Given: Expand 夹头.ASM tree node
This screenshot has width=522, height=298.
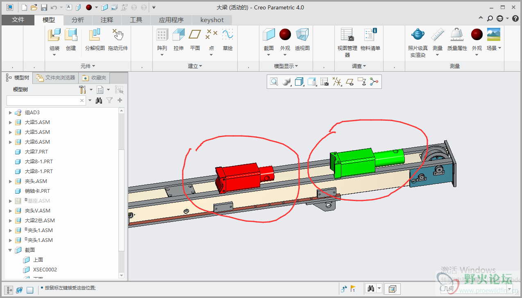Looking at the screenshot, I should [11, 181].
